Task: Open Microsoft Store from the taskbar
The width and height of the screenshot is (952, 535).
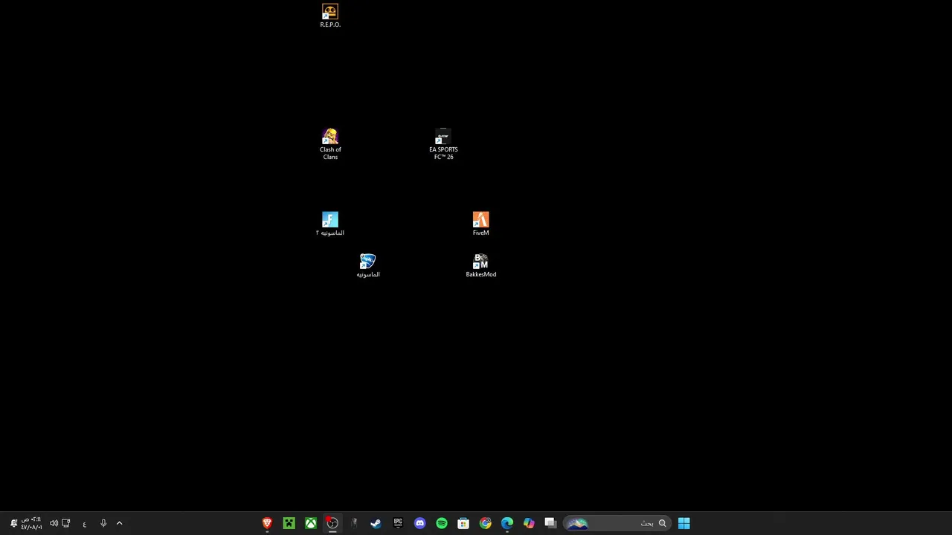Action: click(463, 524)
